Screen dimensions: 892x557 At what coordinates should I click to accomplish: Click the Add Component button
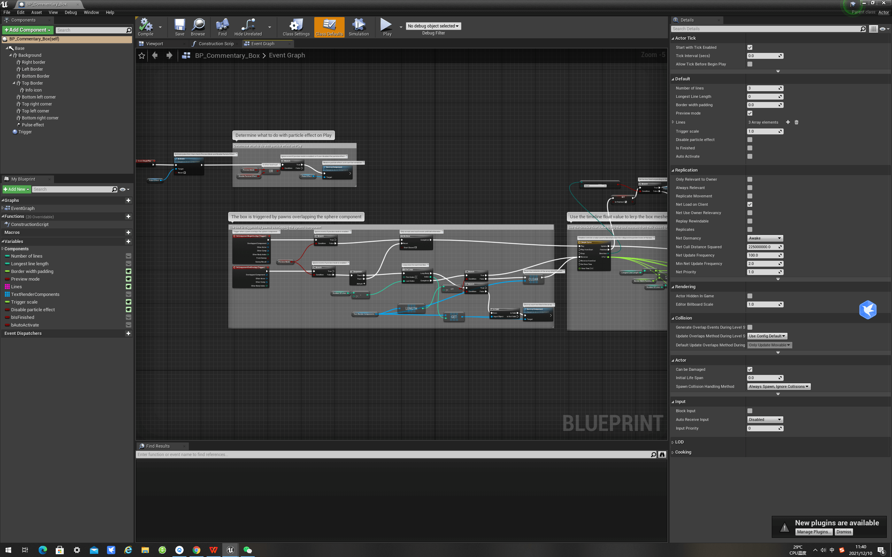click(28, 30)
